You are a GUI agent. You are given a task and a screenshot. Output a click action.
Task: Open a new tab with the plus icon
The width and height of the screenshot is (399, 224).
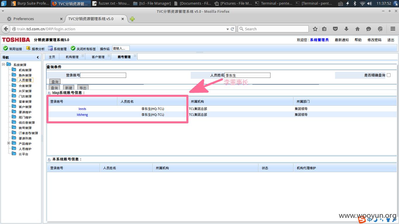coord(132,19)
